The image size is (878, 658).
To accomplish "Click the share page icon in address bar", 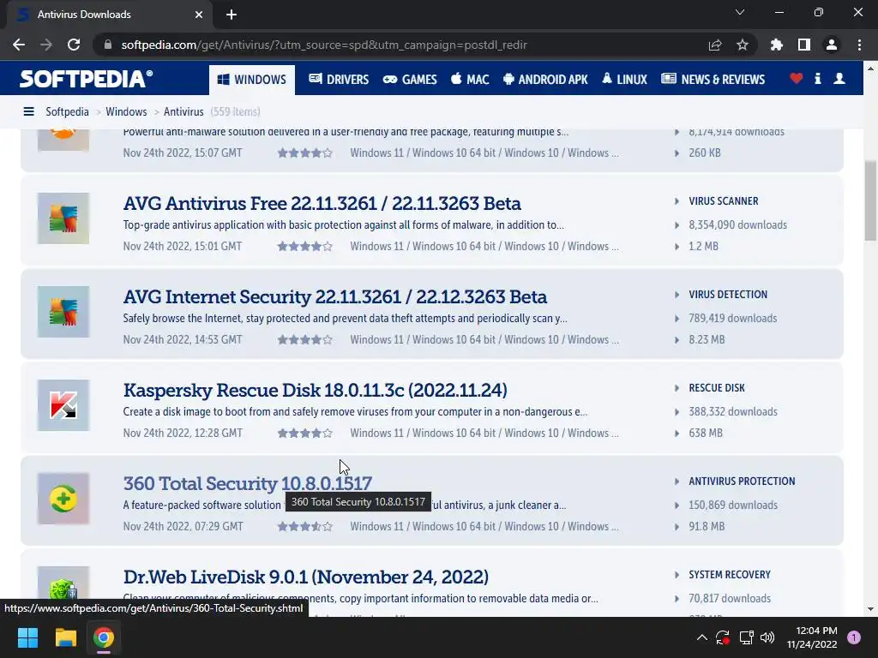I will [715, 45].
